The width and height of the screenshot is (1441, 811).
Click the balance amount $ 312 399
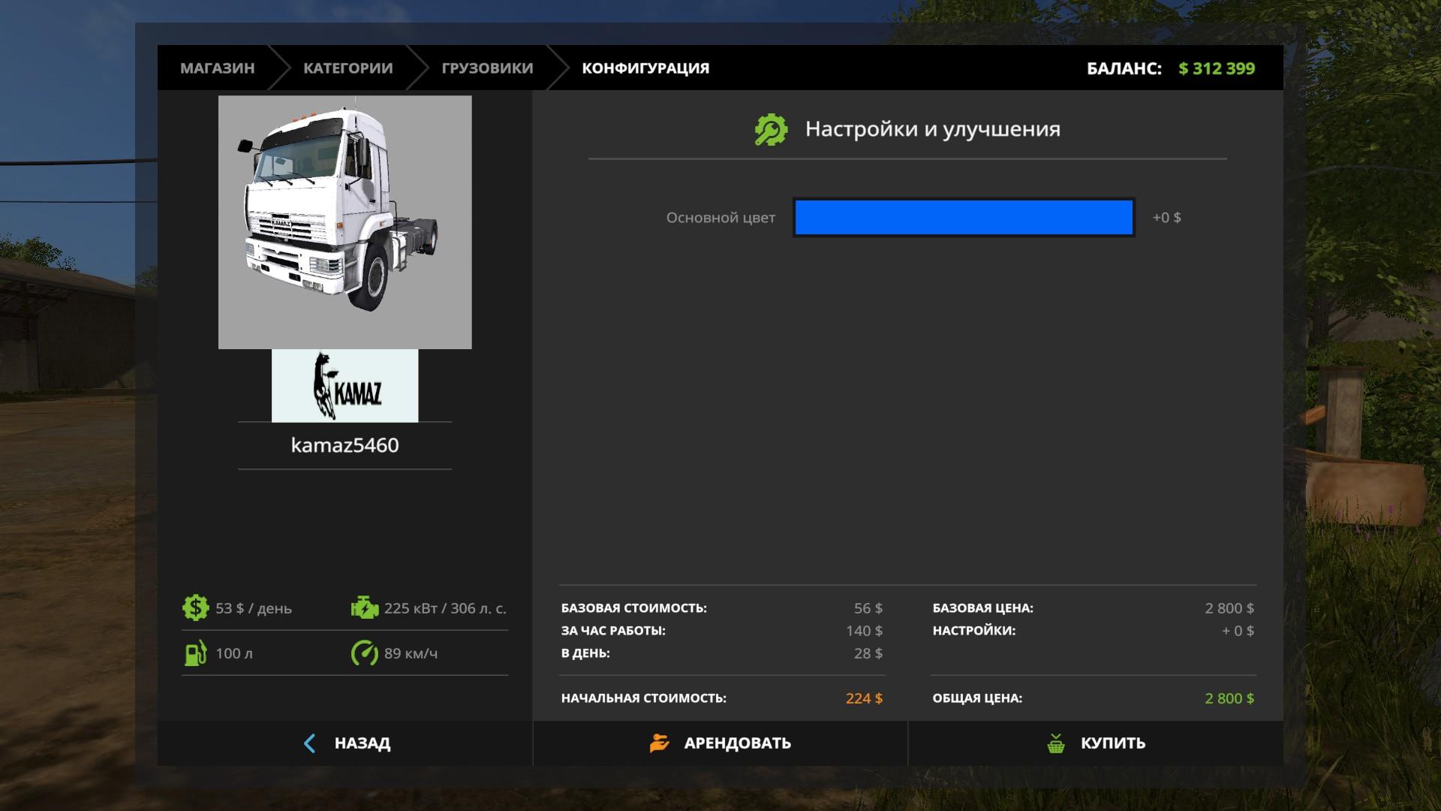[x=1216, y=68]
